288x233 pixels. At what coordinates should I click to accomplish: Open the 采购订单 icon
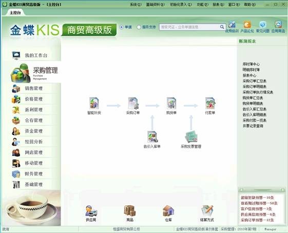point(133,104)
